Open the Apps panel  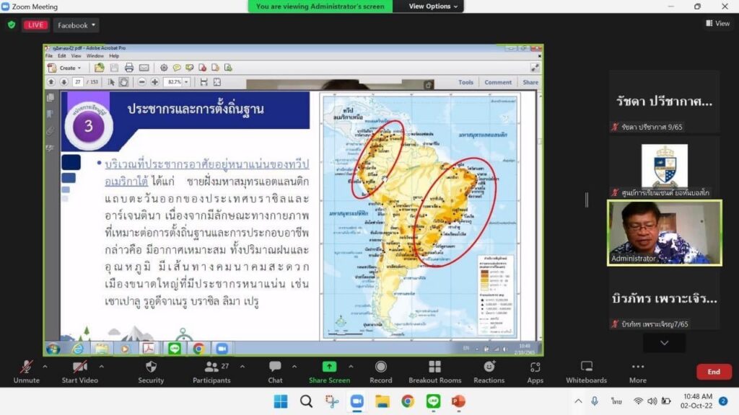535,371
